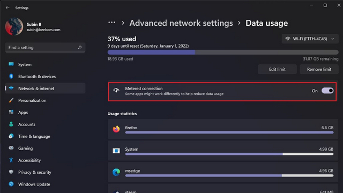Click the Bluetooth icon in sidebar
Viewport: 343px width, 193px height.
(x=11, y=76)
